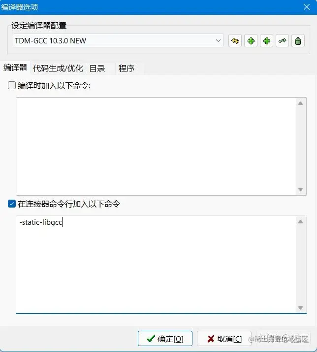This screenshot has width=317, height=352.
Task: Confirm with the 确定[O] button
Action: (165, 339)
